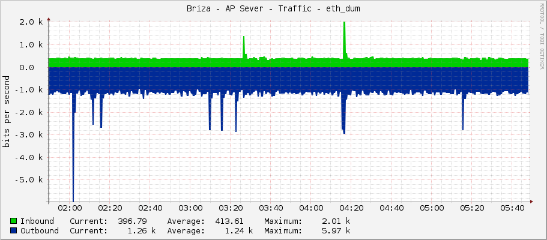
Task: Click the green Inbound legend swatch
Action: tap(14, 221)
